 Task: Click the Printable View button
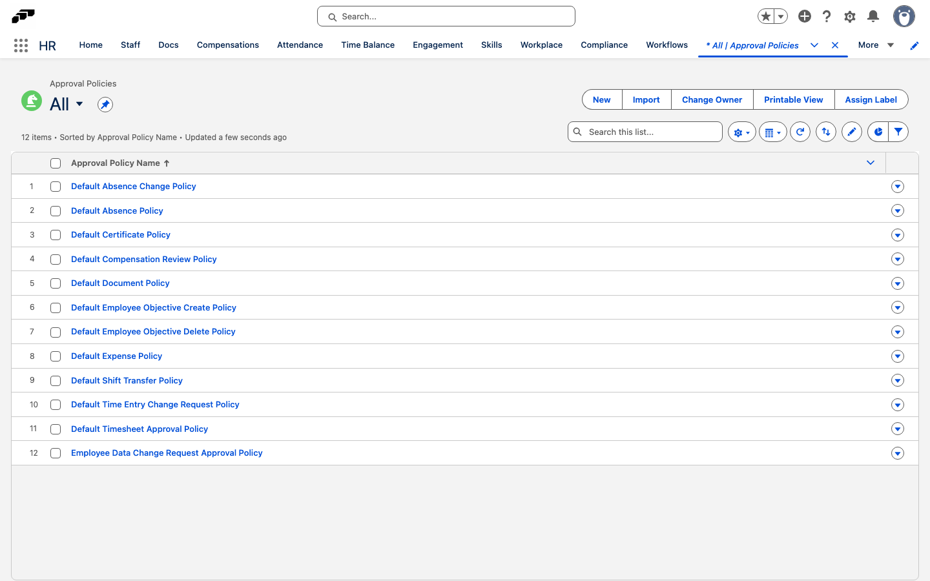coord(794,99)
